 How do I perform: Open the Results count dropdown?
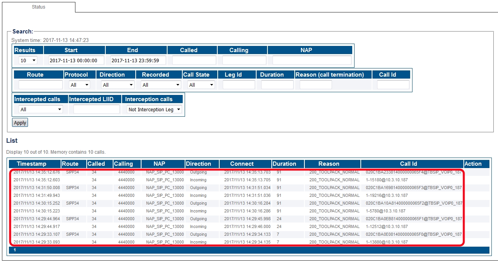[x=28, y=60]
